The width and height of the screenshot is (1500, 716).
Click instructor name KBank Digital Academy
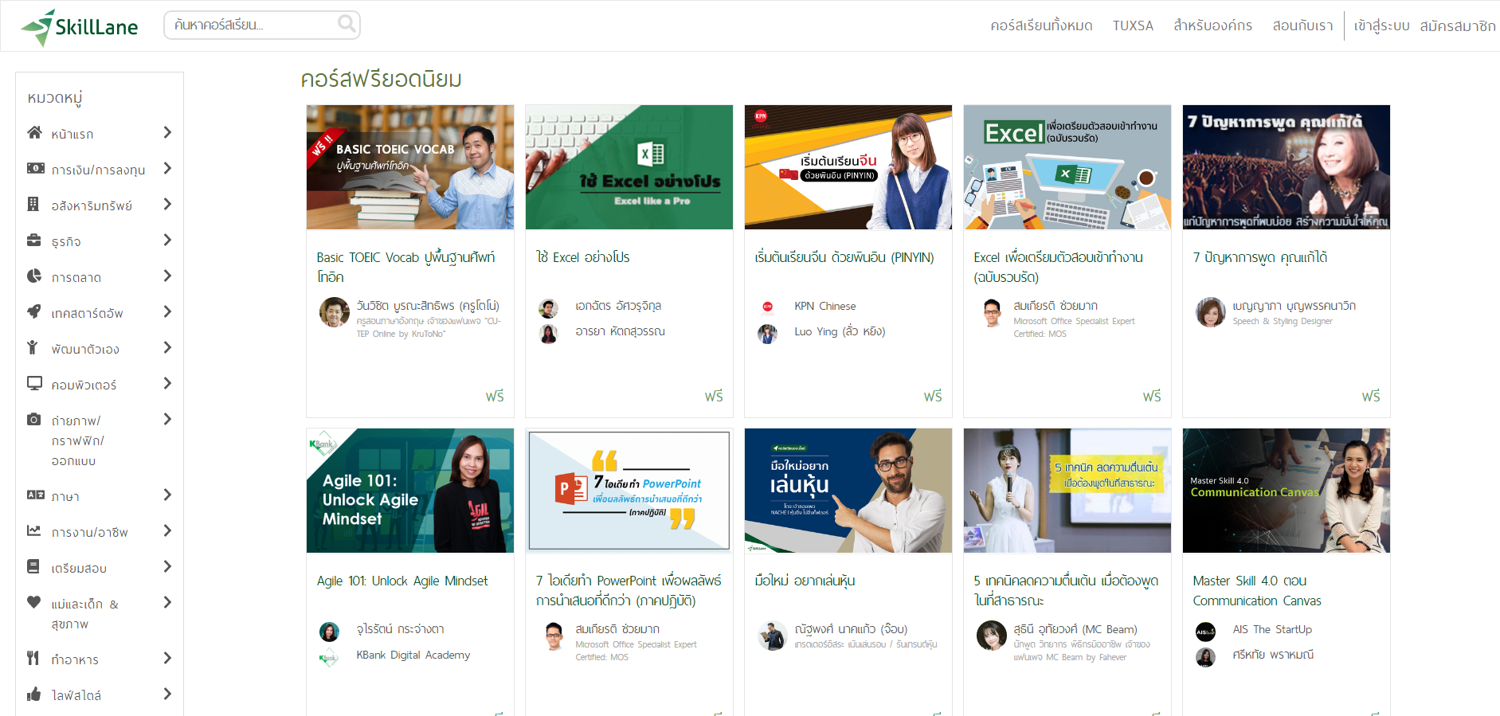pyautogui.click(x=413, y=655)
